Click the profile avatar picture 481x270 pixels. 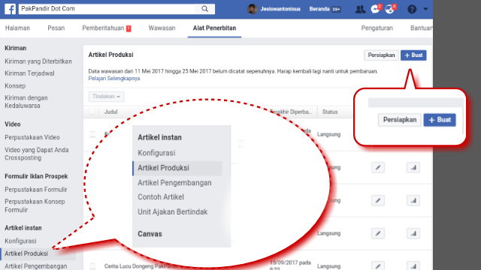253,9
